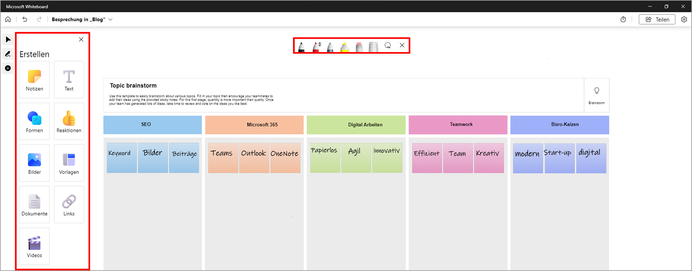The height and width of the screenshot is (271, 692).
Task: Click the create plus button in sidebar
Action: pyautogui.click(x=8, y=68)
